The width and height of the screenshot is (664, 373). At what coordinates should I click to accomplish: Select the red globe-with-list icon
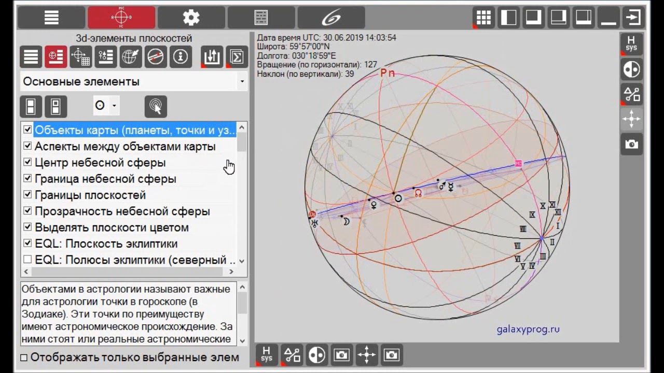point(56,57)
